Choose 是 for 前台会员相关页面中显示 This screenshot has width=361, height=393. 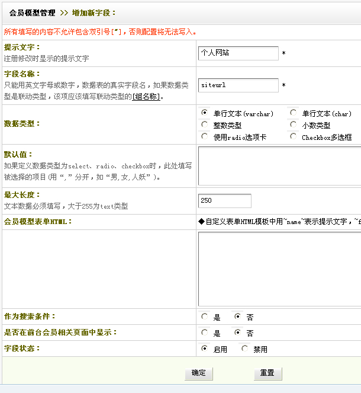click(205, 333)
